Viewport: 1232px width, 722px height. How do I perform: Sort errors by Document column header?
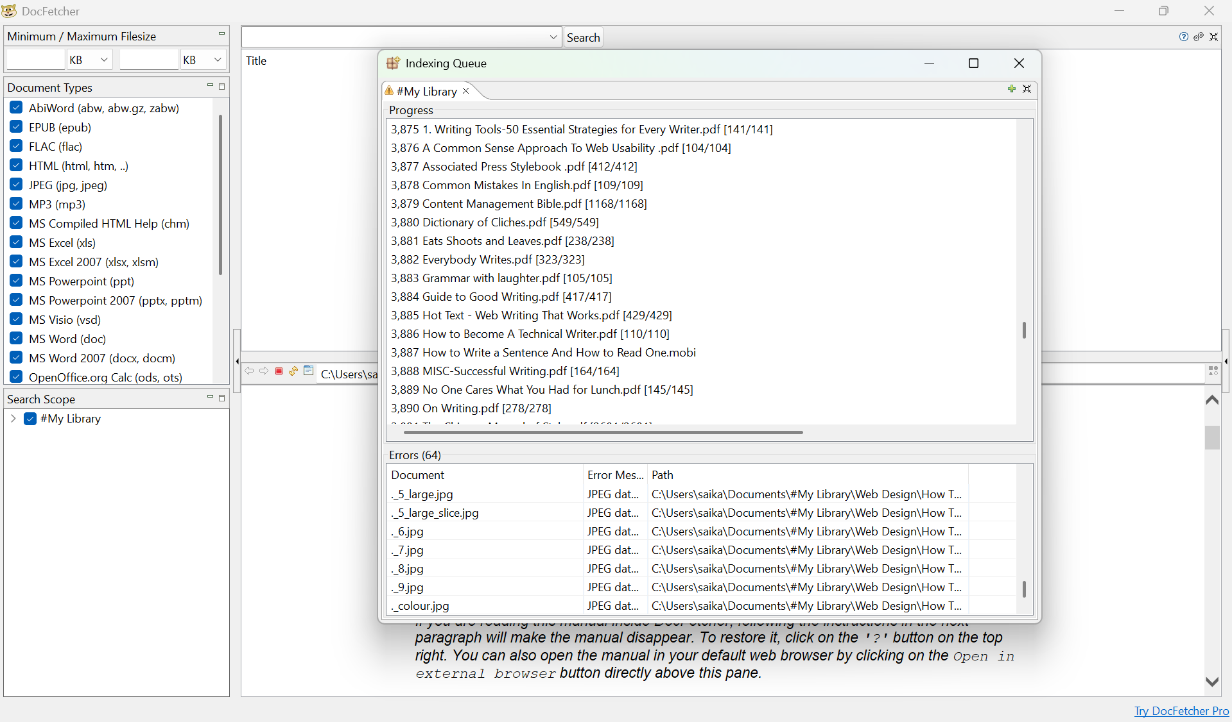coord(485,475)
